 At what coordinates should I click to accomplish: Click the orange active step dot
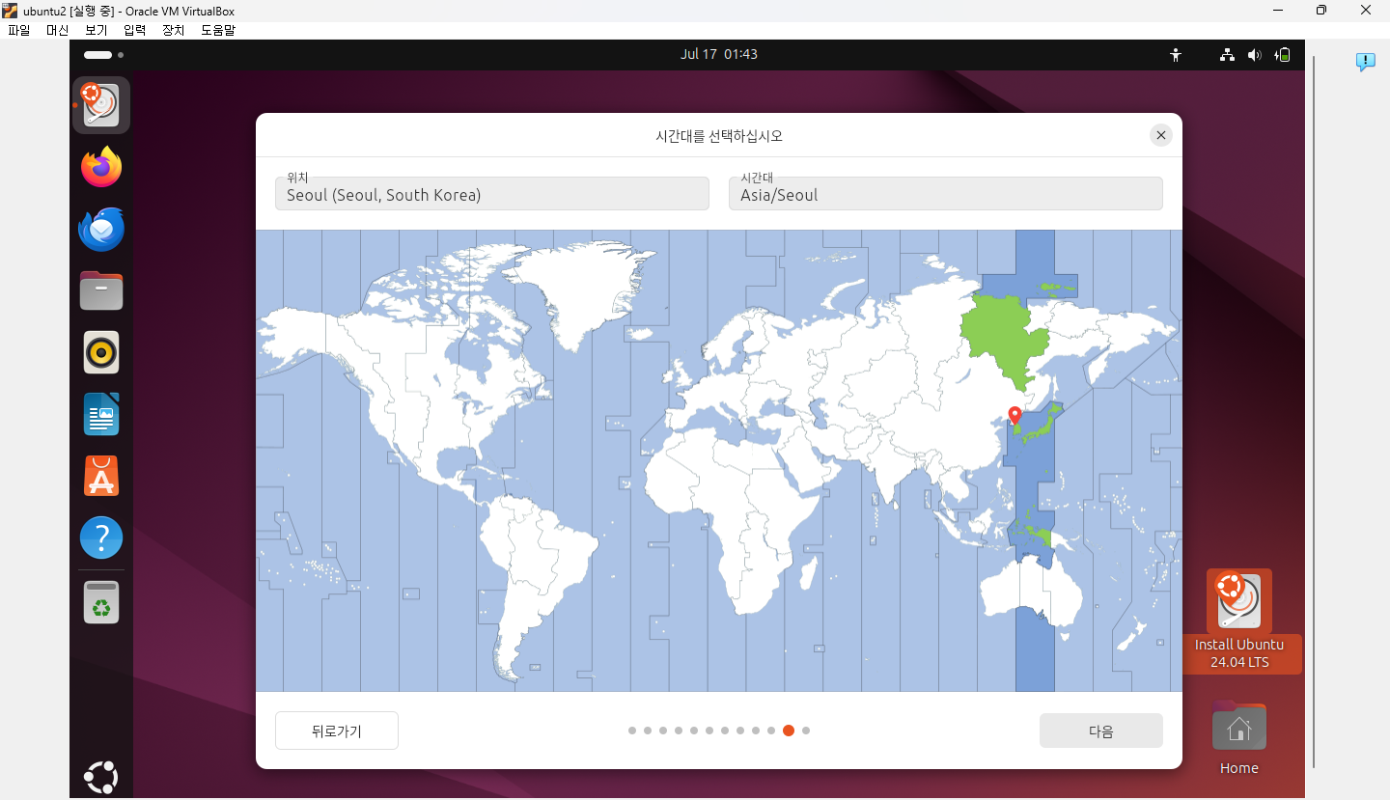point(789,731)
